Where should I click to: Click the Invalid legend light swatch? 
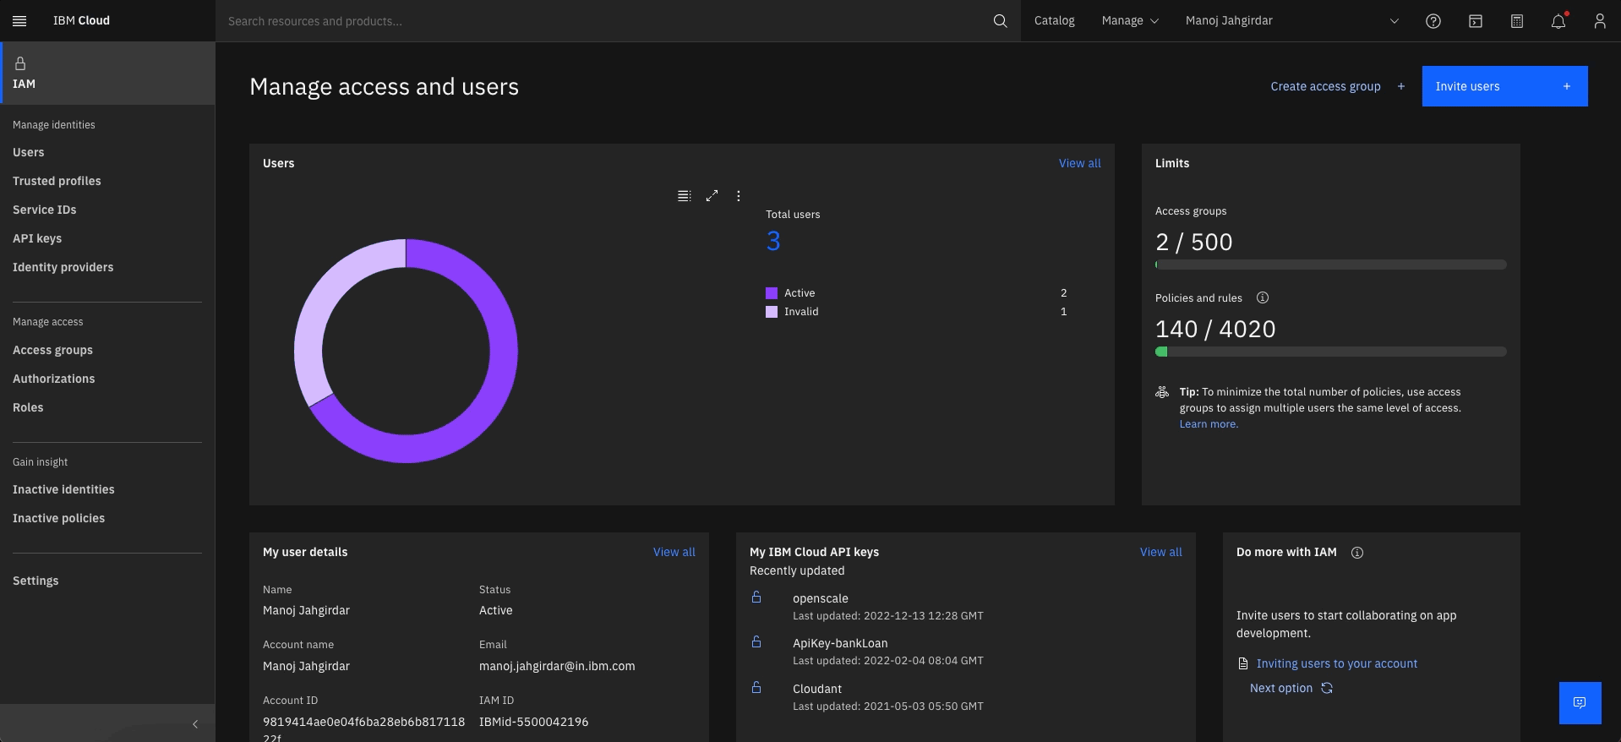(x=772, y=312)
